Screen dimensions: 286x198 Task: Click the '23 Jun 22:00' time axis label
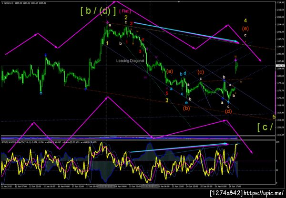(179, 187)
